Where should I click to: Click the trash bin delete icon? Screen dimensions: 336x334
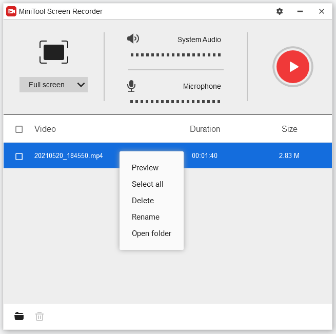pyautogui.click(x=39, y=317)
